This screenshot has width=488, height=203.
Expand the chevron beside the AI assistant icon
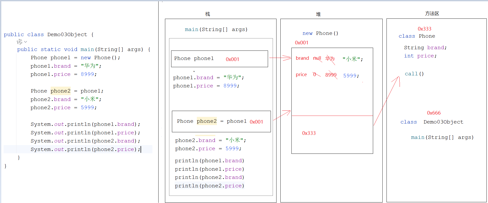25,42
